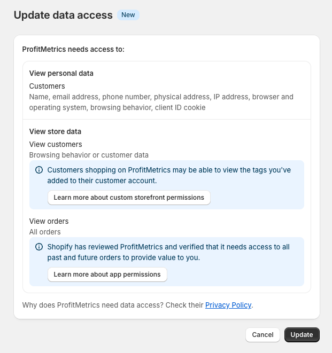This screenshot has height=353, width=332.
Task: Click the View store data heading
Action: (x=55, y=131)
